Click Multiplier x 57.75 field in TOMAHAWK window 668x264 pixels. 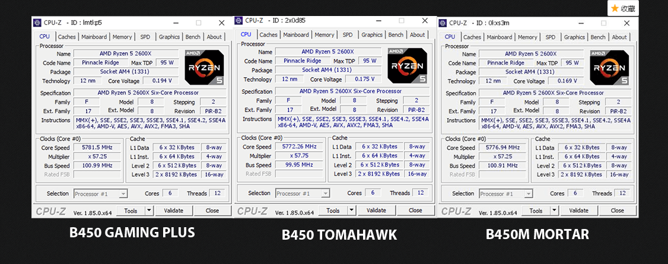tap(299, 156)
